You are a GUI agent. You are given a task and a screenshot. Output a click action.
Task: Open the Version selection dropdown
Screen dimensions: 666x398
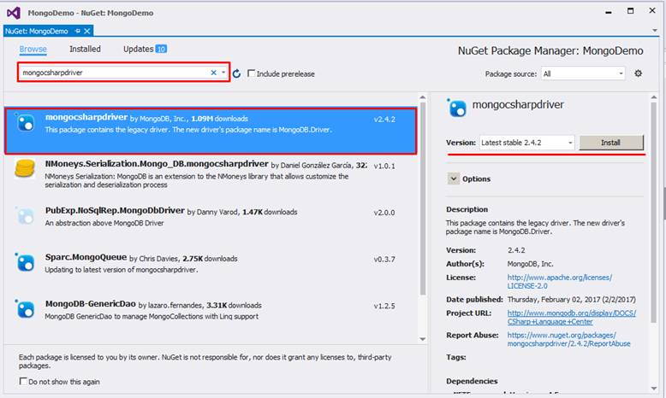point(526,143)
